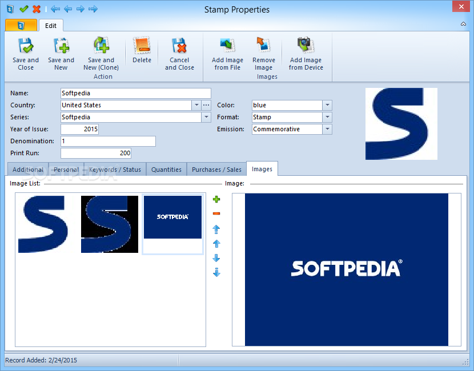Image resolution: width=474 pixels, height=371 pixels.
Task: Click Series field showing Softpedia
Action: click(x=131, y=117)
